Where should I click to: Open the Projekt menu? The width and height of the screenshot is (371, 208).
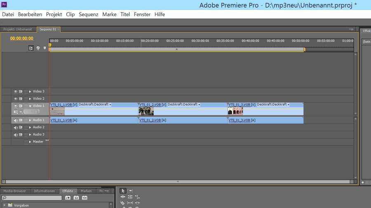coord(54,14)
